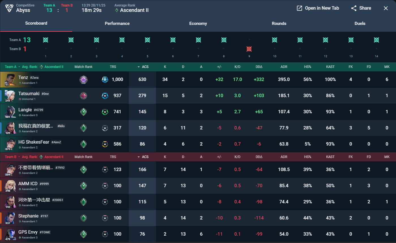Open player Tenz's profile link
The width and height of the screenshot is (396, 243).
23,77
